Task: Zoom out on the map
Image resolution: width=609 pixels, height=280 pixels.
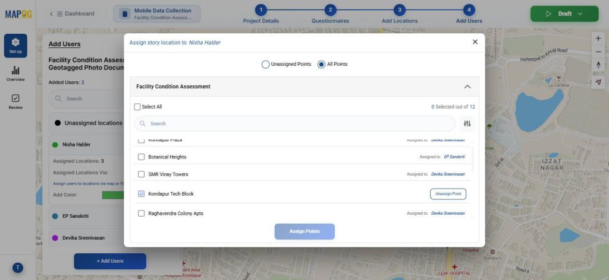Action: pyautogui.click(x=598, y=52)
